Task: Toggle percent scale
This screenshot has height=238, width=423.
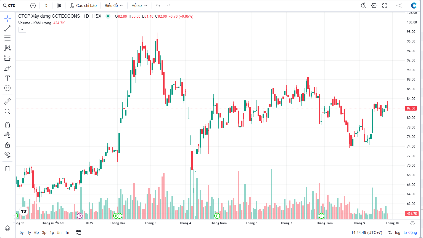Action: click(x=390, y=232)
